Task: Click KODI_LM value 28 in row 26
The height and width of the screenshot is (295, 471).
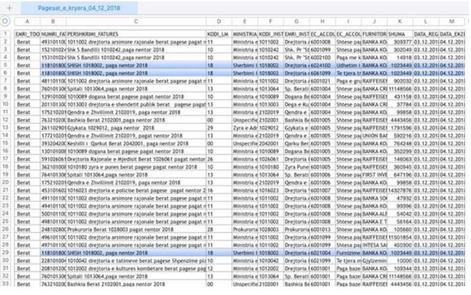Action: (x=219, y=229)
